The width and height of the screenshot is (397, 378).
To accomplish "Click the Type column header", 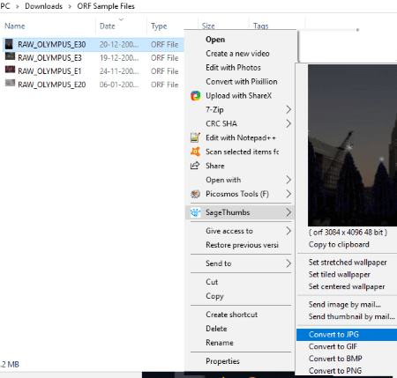I will click(159, 26).
